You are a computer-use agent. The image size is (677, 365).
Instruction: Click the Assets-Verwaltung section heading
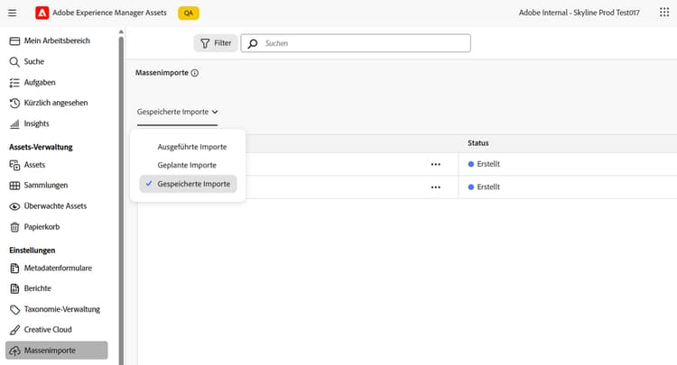pyautogui.click(x=41, y=147)
